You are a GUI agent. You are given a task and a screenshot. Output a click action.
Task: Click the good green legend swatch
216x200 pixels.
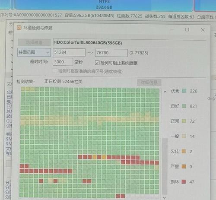184,106
